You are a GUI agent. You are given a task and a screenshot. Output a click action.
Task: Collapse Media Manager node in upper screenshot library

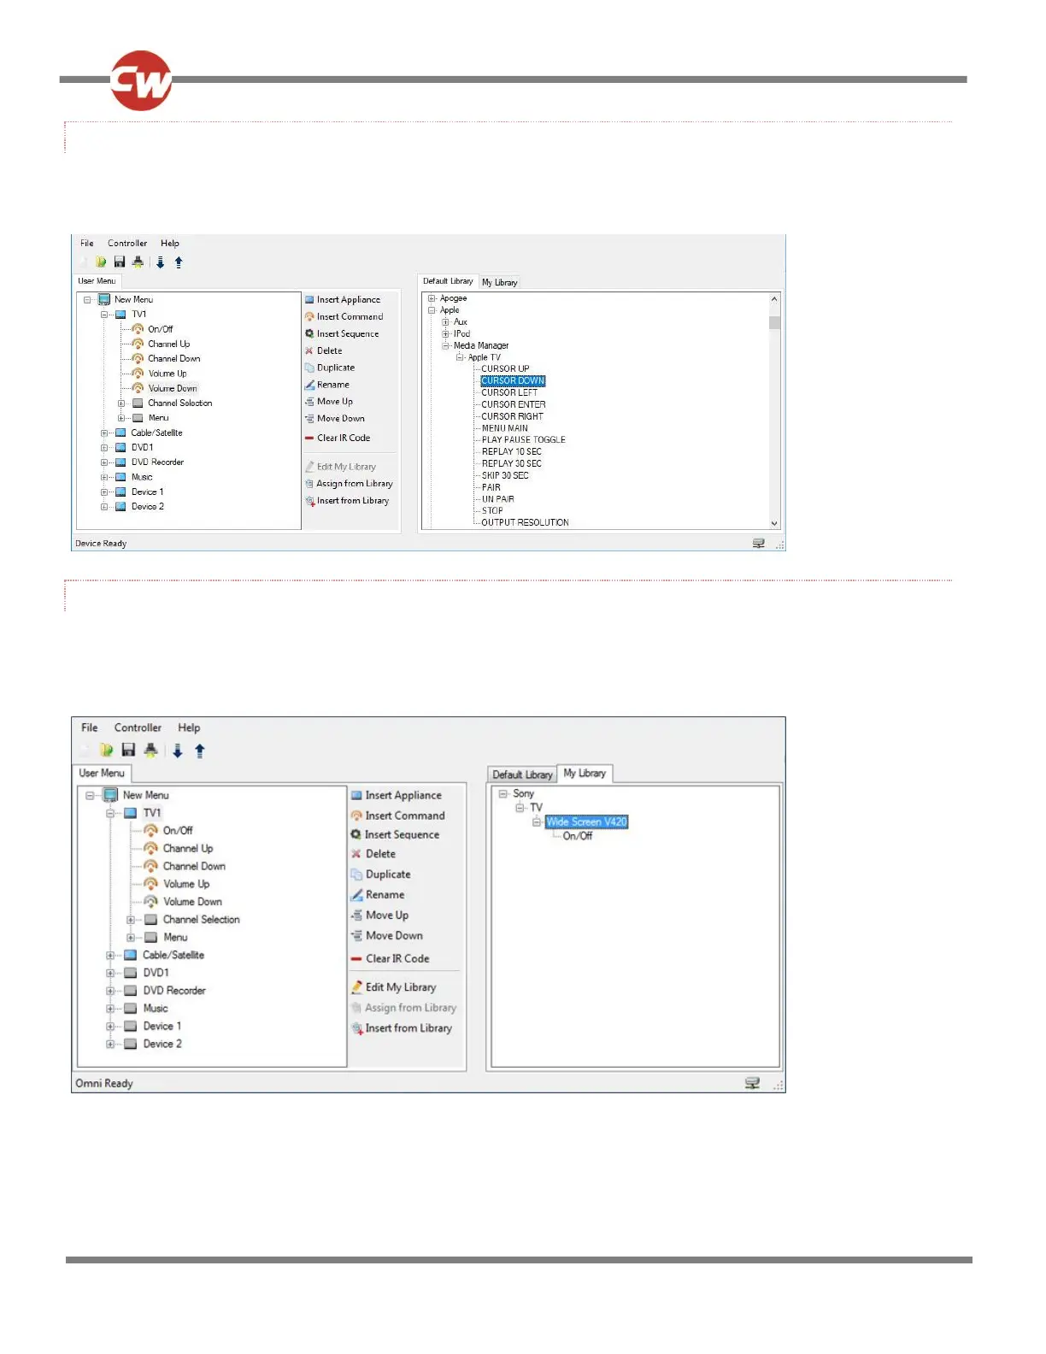tap(445, 346)
